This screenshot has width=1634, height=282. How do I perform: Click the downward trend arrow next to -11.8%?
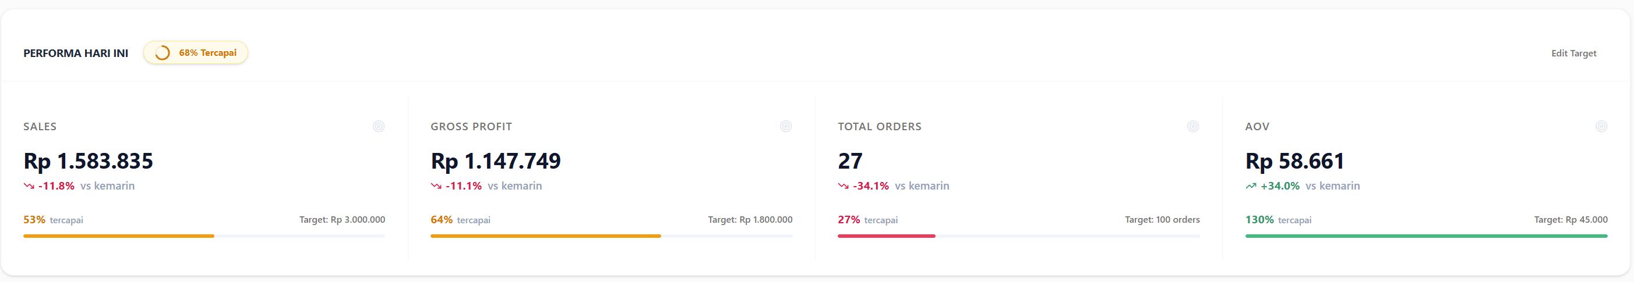click(29, 186)
